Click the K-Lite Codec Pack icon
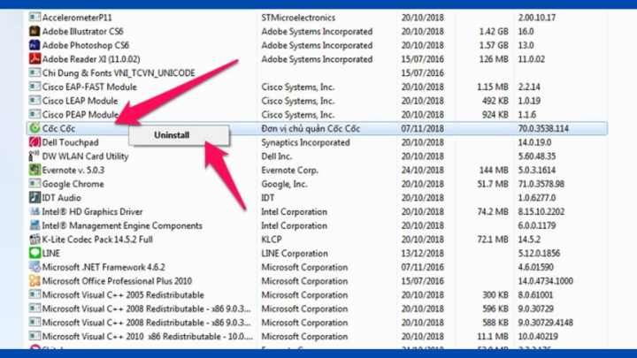Image resolution: width=637 pixels, height=358 pixels. tap(35, 240)
